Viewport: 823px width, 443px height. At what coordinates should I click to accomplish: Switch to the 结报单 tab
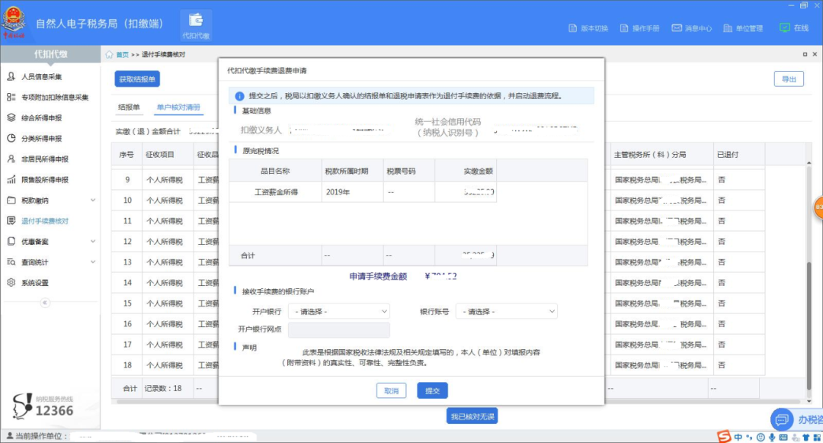point(129,108)
